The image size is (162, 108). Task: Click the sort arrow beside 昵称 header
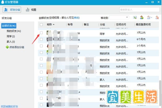tap(54, 25)
